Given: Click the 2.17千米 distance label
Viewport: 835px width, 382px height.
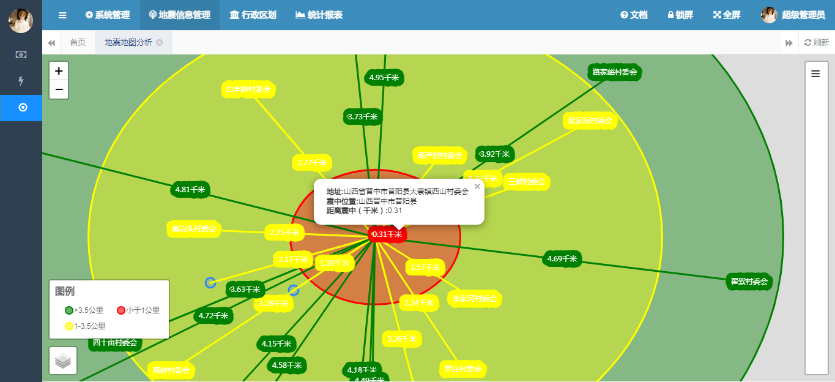Looking at the screenshot, I should click(294, 260).
